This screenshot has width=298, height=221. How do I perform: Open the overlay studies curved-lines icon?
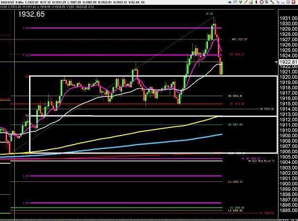(235, 2)
